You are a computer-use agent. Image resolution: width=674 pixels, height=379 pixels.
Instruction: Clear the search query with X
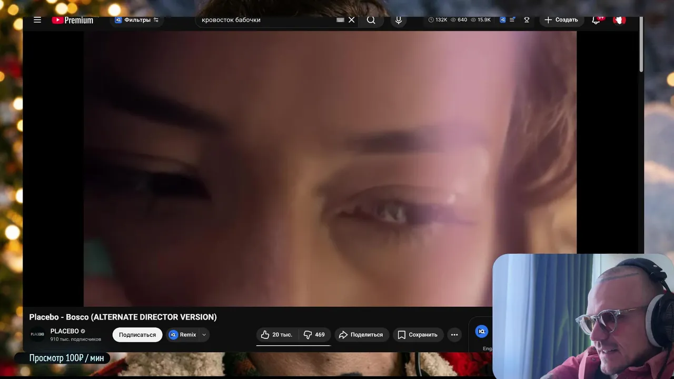(352, 20)
